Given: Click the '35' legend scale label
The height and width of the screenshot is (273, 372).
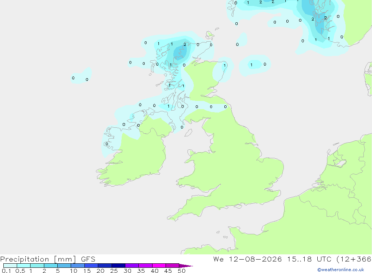Looking at the screenshot, I should (141, 271).
